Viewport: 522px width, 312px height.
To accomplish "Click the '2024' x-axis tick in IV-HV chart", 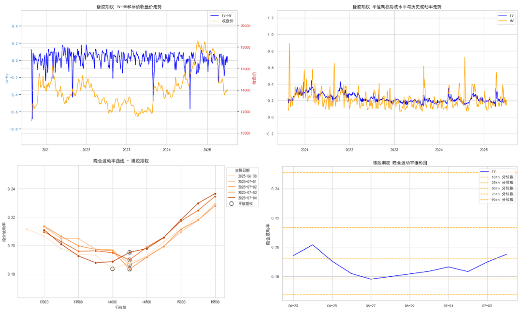I will click(167, 150).
